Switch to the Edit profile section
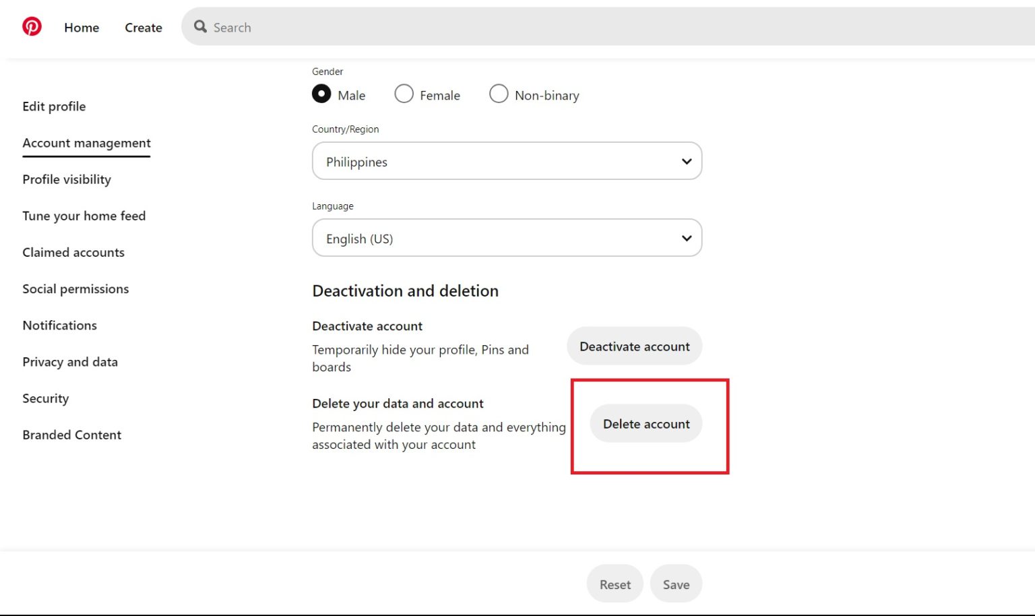This screenshot has width=1035, height=616. tap(54, 106)
